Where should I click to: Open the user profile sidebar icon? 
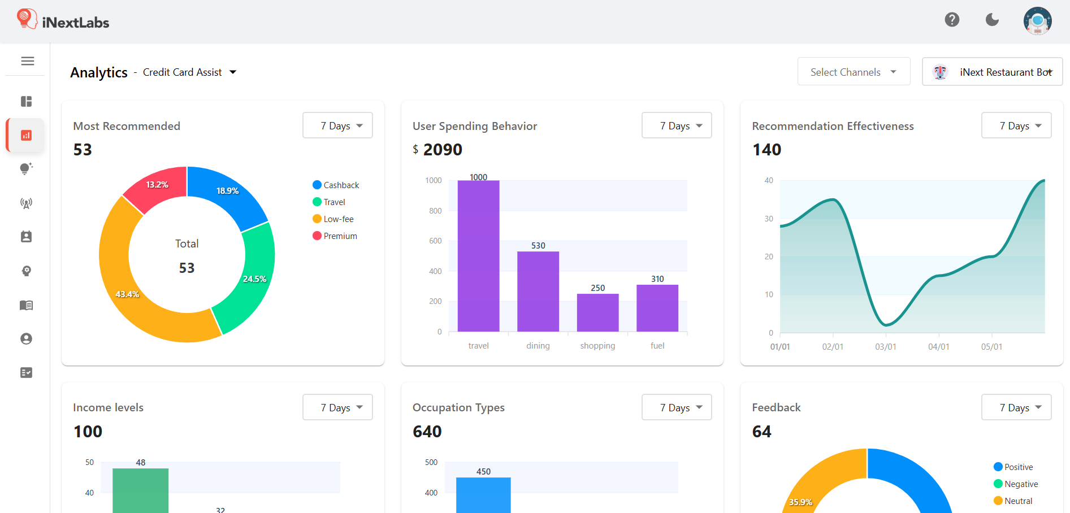(x=25, y=338)
